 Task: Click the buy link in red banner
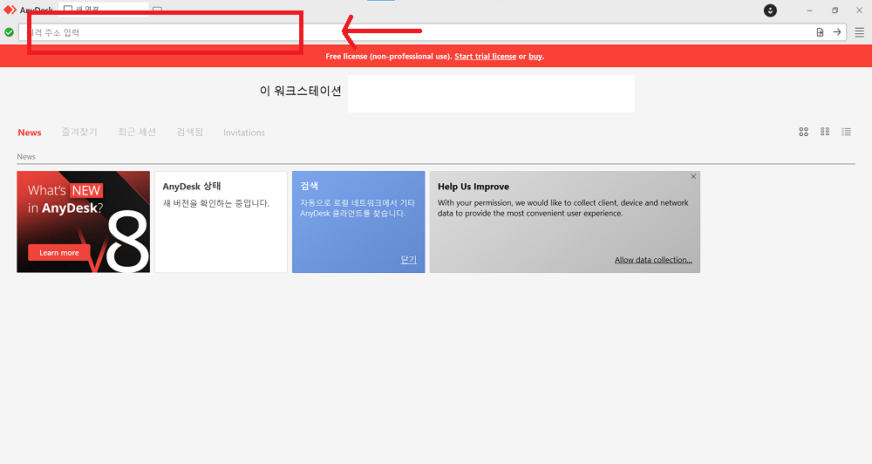(535, 56)
